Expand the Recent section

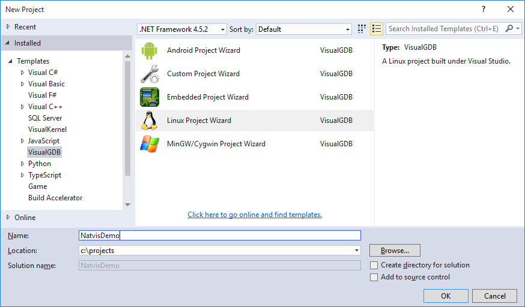pos(8,27)
